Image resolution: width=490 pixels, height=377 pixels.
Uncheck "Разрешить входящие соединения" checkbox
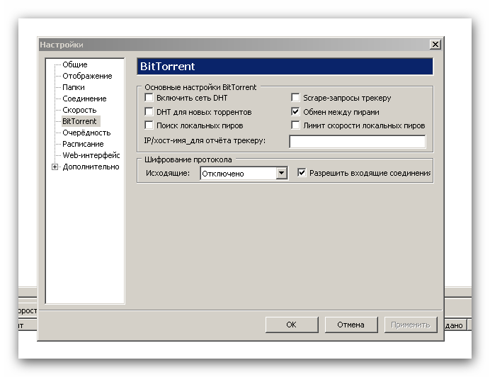pyautogui.click(x=302, y=173)
